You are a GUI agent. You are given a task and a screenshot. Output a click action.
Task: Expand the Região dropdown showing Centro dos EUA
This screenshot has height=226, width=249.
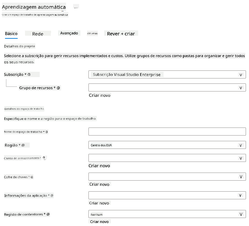coord(167,145)
